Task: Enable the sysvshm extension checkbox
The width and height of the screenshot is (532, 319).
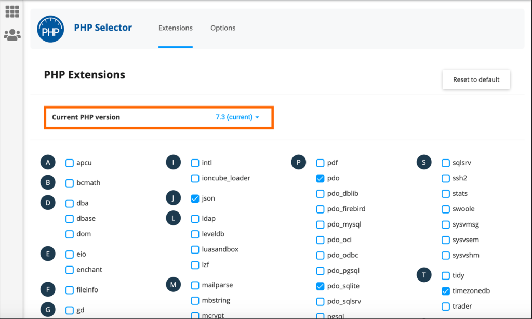Action: tap(446, 255)
